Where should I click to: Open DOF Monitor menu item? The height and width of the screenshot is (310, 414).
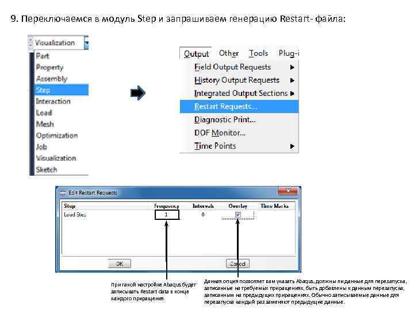pos(239,133)
